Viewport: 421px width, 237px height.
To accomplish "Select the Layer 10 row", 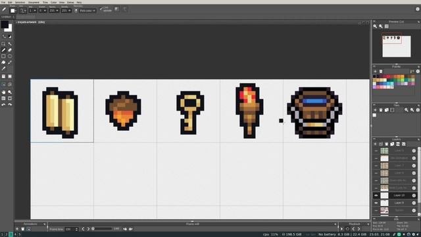I will (395, 196).
